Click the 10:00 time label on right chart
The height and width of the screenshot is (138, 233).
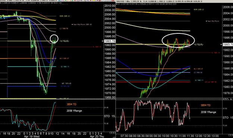point(166,136)
